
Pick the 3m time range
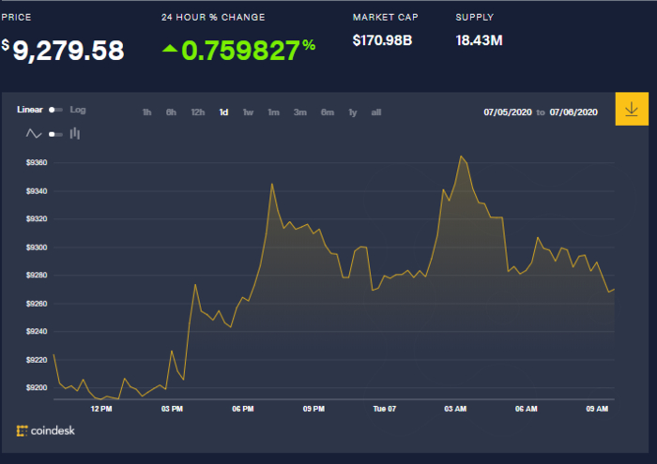click(299, 112)
